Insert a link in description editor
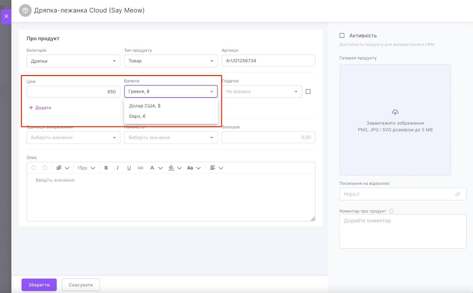This screenshot has width=473, height=293. click(140, 168)
